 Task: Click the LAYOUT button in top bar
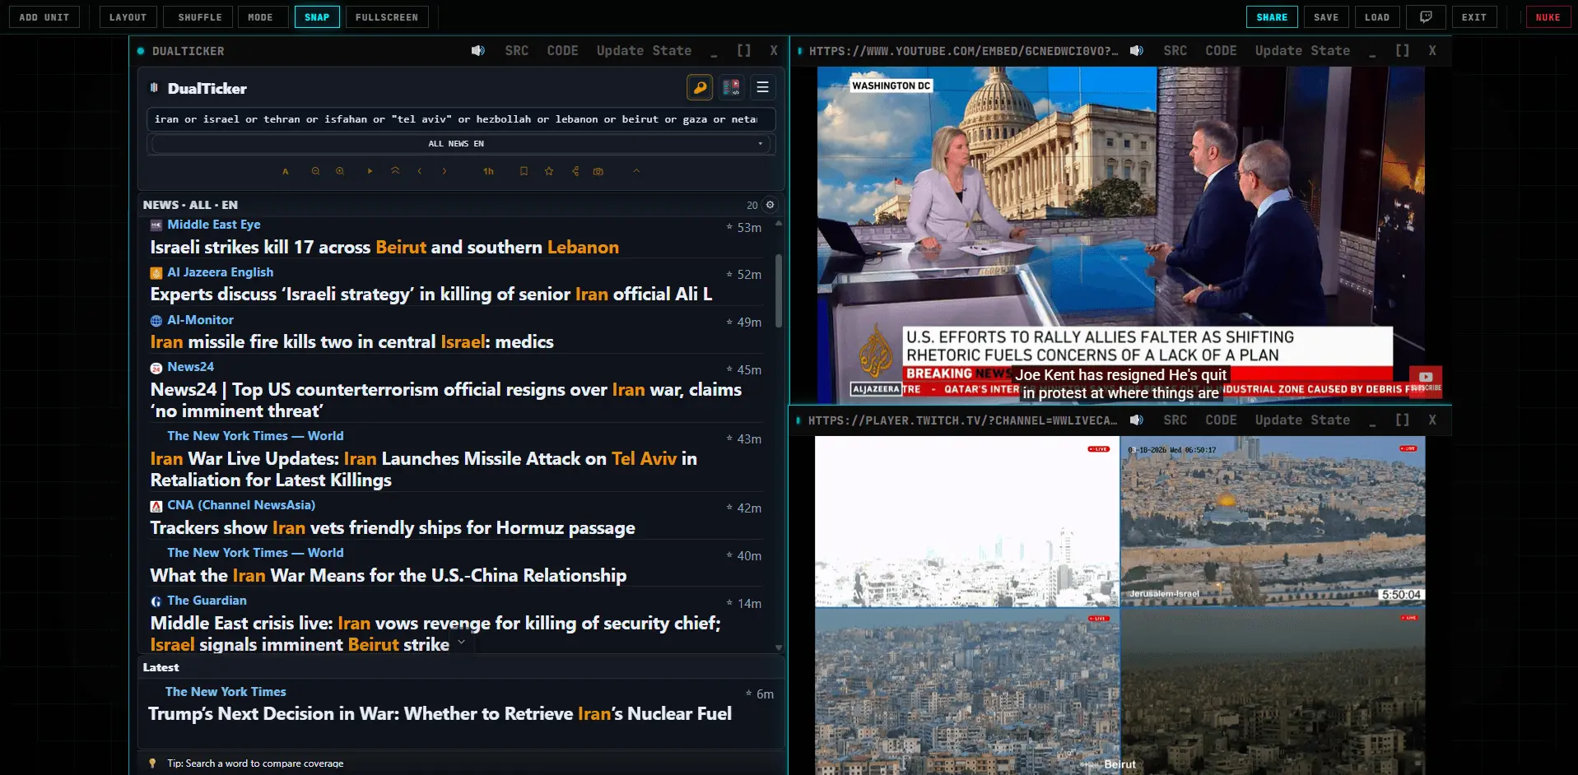pyautogui.click(x=128, y=17)
